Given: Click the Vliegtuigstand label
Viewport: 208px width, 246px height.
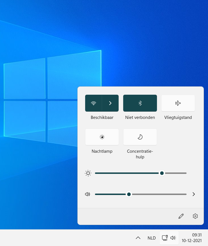Looking at the screenshot, I should click(x=178, y=118).
